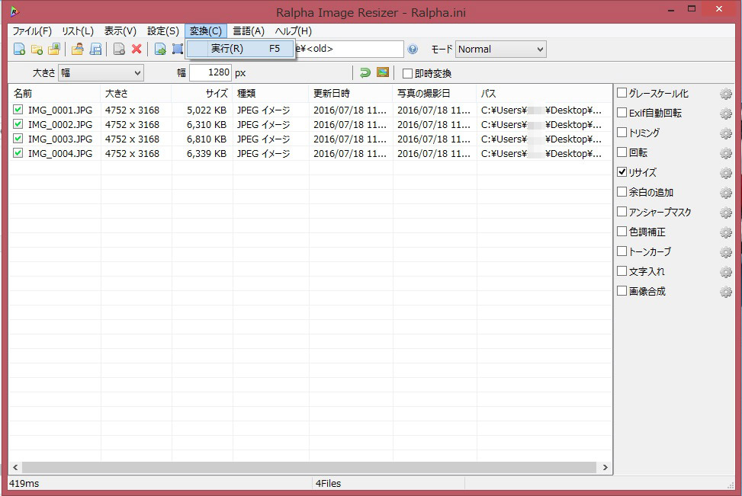Select 実行(R) from the 変換 menu
The height and width of the screenshot is (496, 742).
point(227,48)
